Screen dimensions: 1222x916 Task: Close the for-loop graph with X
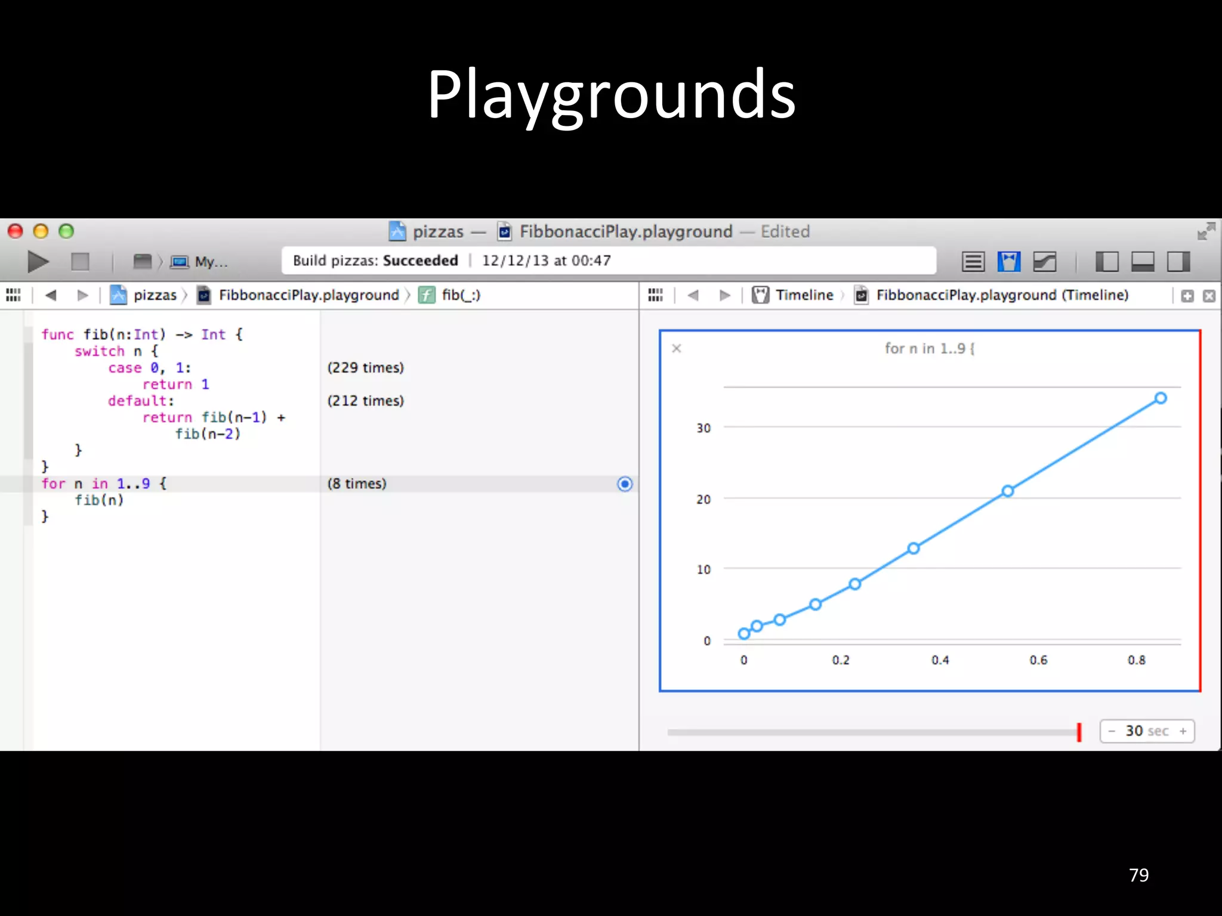(676, 348)
